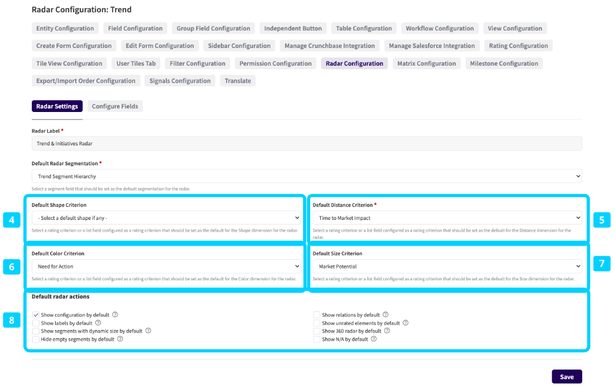This screenshot has height=387, width=615.
Task: Open Default Color Criterion dropdown
Action: point(166,266)
